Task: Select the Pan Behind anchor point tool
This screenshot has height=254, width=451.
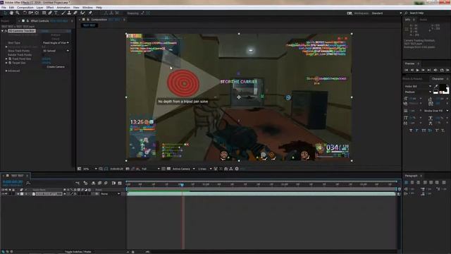Action: click(x=37, y=13)
